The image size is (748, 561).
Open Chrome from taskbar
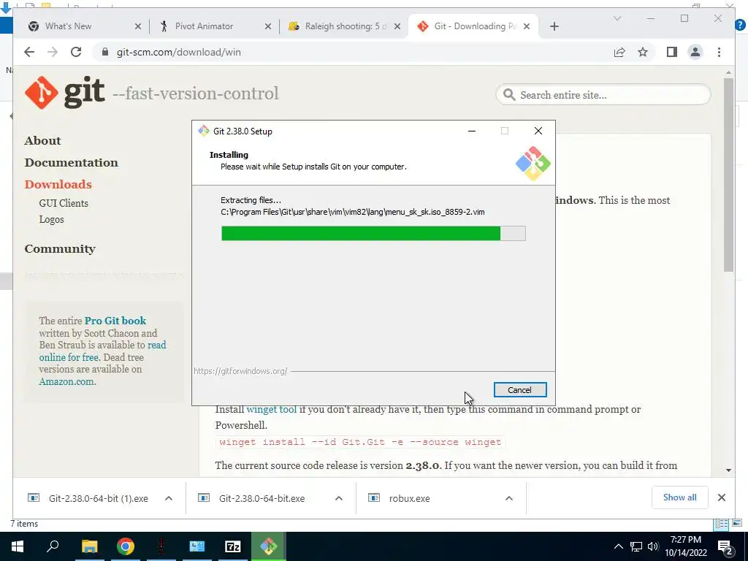point(125,546)
